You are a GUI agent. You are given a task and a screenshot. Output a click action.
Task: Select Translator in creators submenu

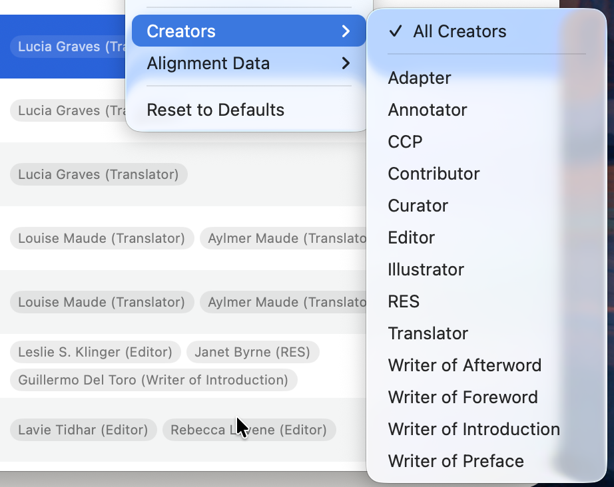point(486,333)
